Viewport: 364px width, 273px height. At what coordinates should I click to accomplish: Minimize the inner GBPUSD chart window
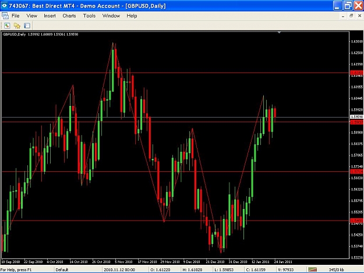pos(343,16)
